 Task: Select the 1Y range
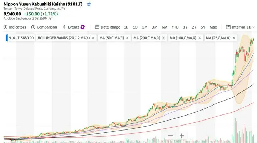[x=185, y=27]
